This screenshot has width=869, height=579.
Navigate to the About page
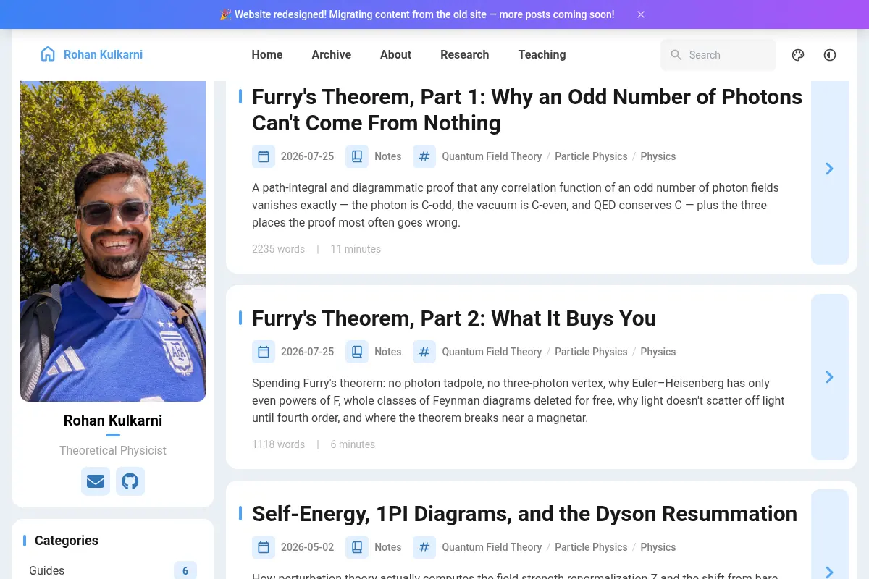point(395,55)
